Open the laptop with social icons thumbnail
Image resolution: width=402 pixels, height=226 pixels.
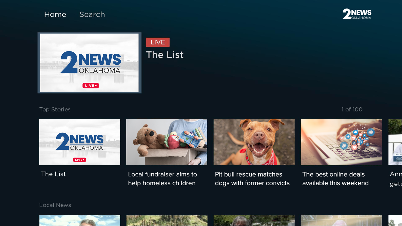pyautogui.click(x=341, y=142)
